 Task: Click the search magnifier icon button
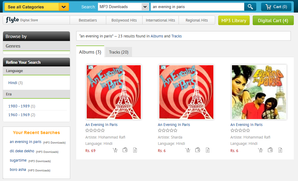[x=250, y=7]
